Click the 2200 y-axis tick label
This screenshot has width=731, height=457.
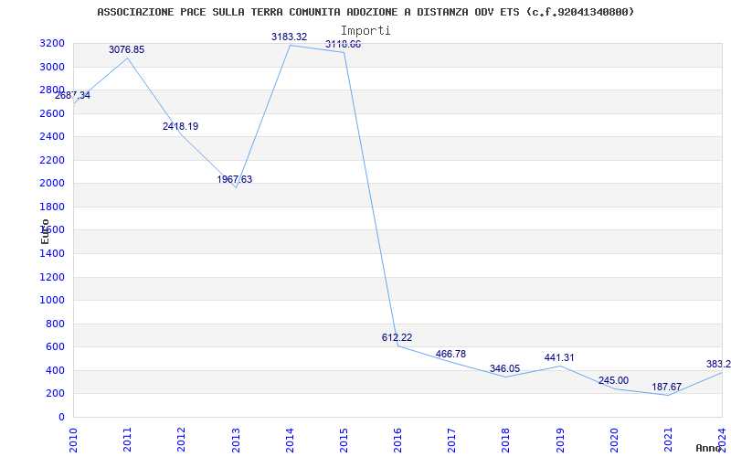52,161
